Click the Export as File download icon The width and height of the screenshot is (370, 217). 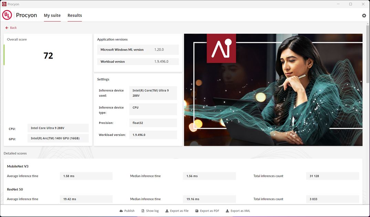coord(167,211)
